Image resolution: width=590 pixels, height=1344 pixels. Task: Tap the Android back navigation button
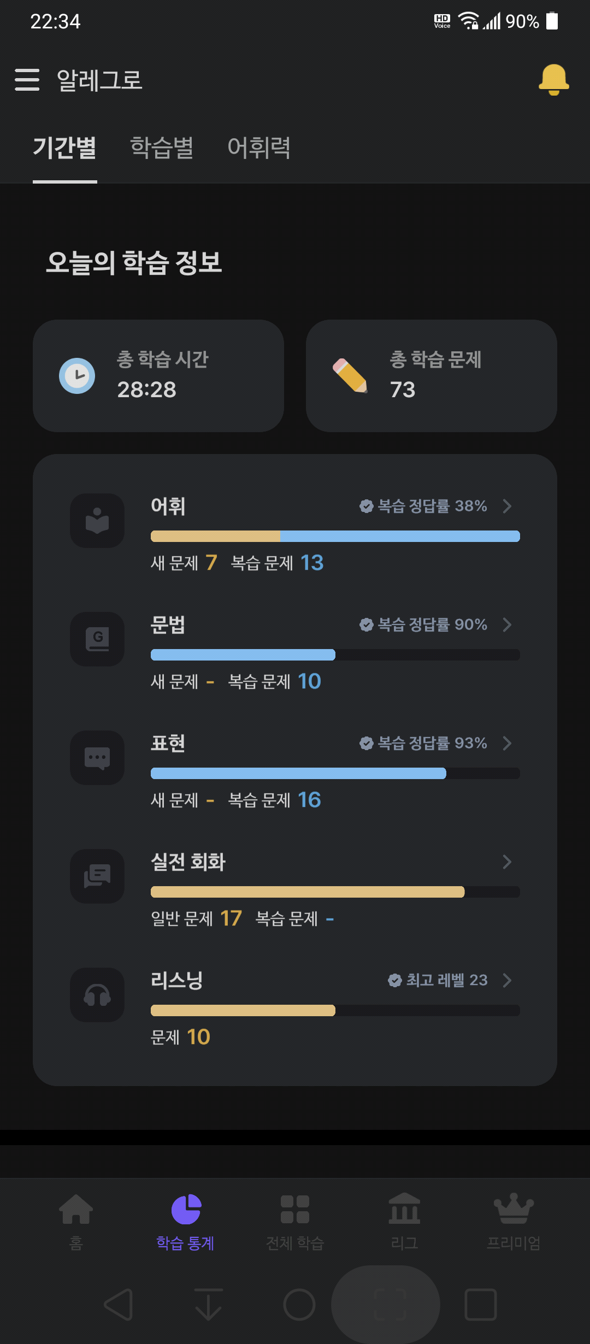tap(119, 1305)
